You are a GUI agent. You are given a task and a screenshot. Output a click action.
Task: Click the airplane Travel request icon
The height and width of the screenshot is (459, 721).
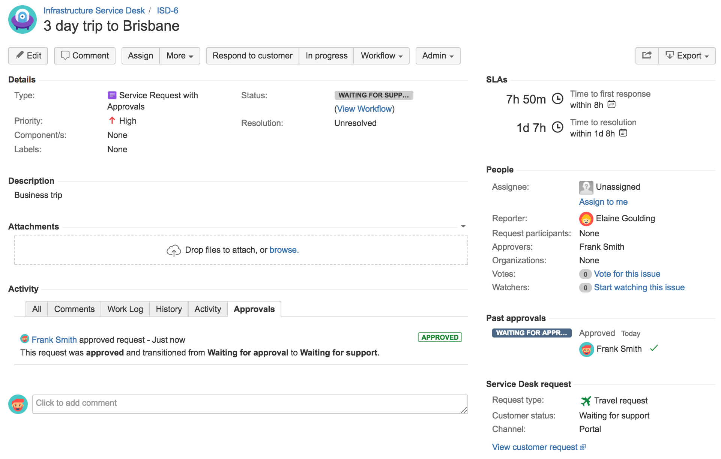click(586, 401)
